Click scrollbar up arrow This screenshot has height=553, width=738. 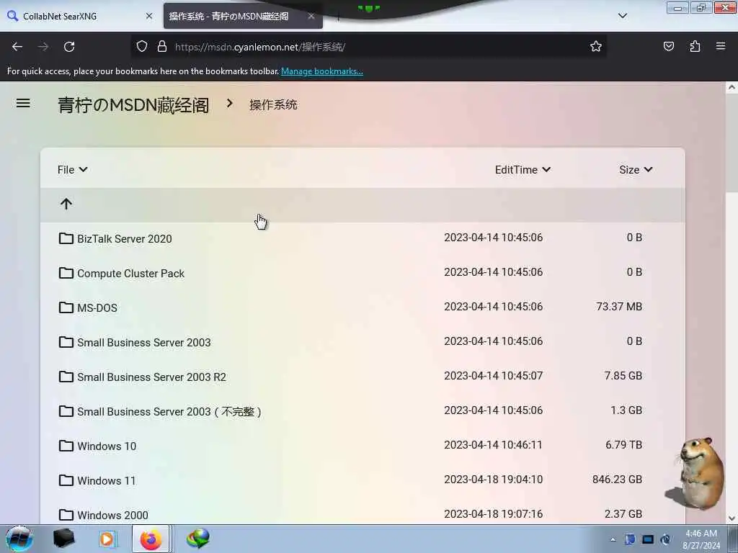click(x=732, y=87)
